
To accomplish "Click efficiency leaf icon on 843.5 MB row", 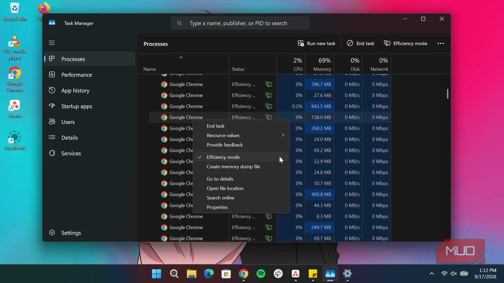I will [269, 106].
